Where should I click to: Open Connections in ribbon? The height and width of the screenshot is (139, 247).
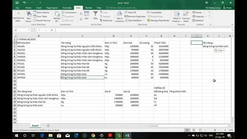click(69, 12)
